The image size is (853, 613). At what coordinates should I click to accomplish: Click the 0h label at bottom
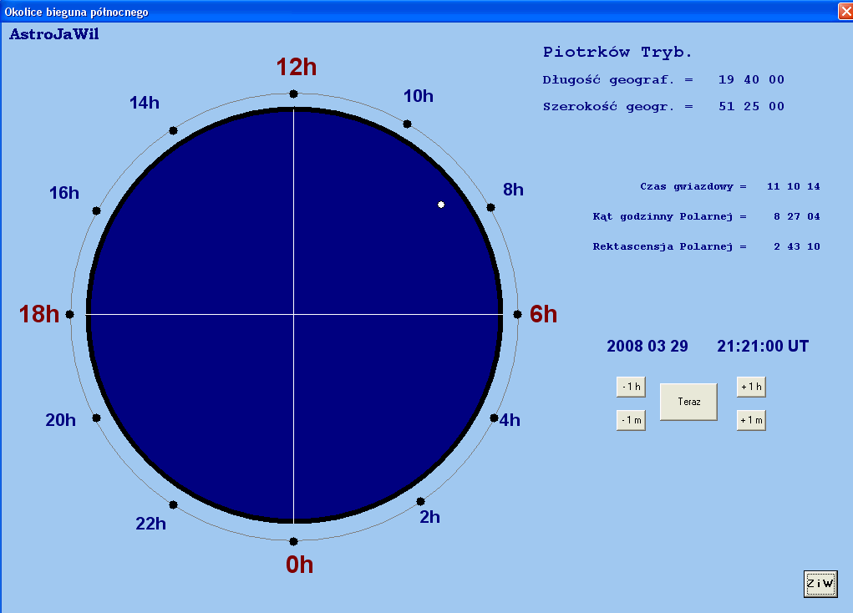tap(300, 565)
